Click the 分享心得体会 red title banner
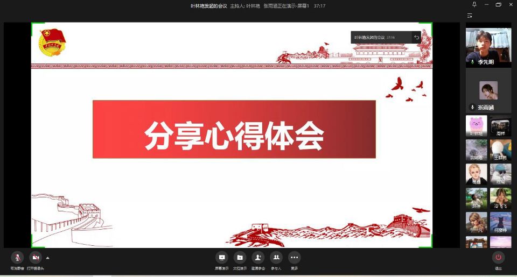Viewport: 517px width, 277px height. pyautogui.click(x=234, y=129)
